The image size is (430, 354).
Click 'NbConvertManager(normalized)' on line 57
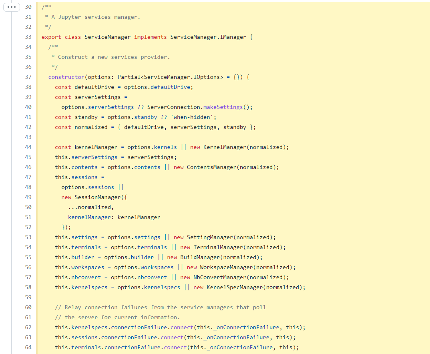[239, 277]
